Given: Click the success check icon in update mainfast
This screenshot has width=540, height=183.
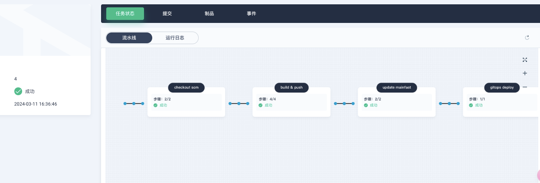Looking at the screenshot, I should click(x=366, y=105).
